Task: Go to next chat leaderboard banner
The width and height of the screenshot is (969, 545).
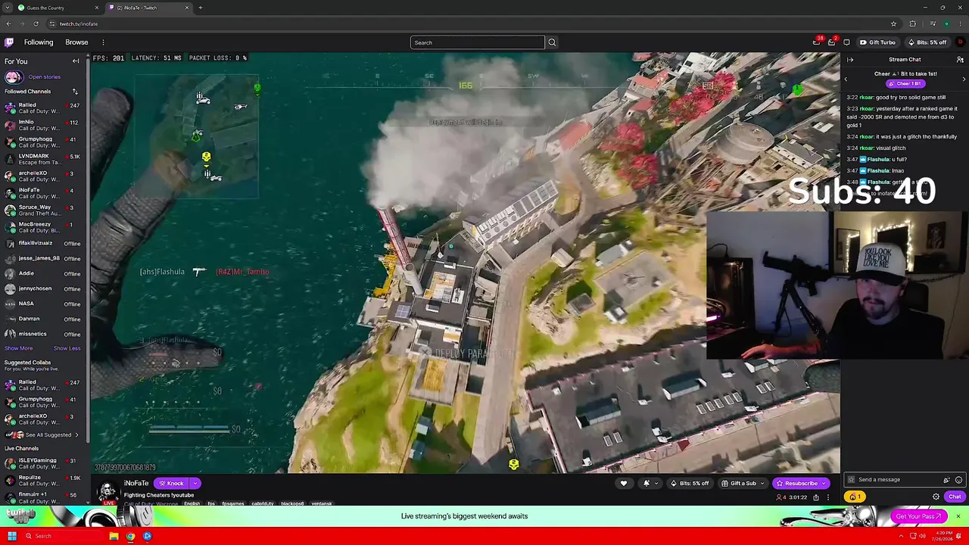Action: pos(964,79)
